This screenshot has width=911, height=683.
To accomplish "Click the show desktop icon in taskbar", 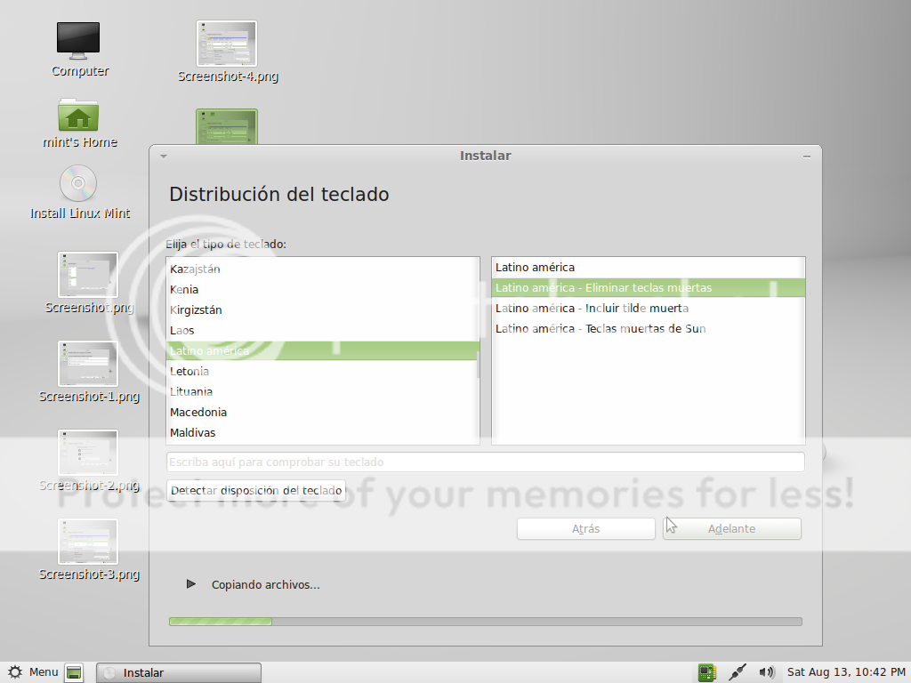I will pos(75,672).
